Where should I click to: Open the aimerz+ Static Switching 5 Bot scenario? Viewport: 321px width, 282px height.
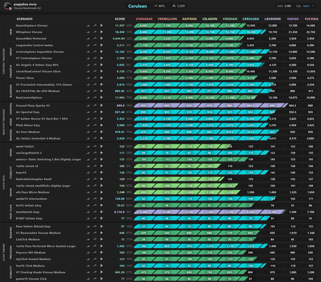48,159
